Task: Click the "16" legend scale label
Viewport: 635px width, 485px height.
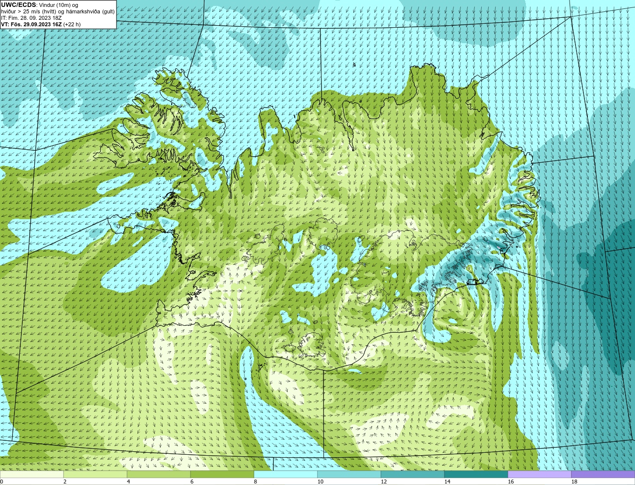Action: pyautogui.click(x=511, y=482)
